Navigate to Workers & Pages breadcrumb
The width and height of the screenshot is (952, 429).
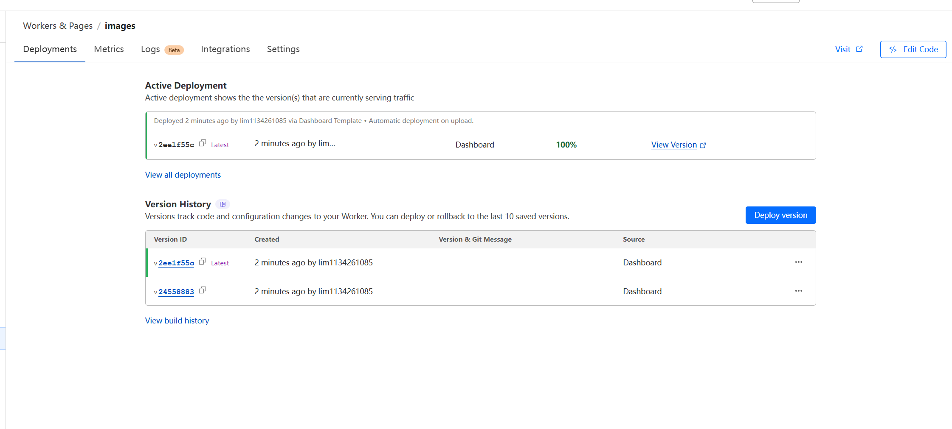(x=58, y=26)
